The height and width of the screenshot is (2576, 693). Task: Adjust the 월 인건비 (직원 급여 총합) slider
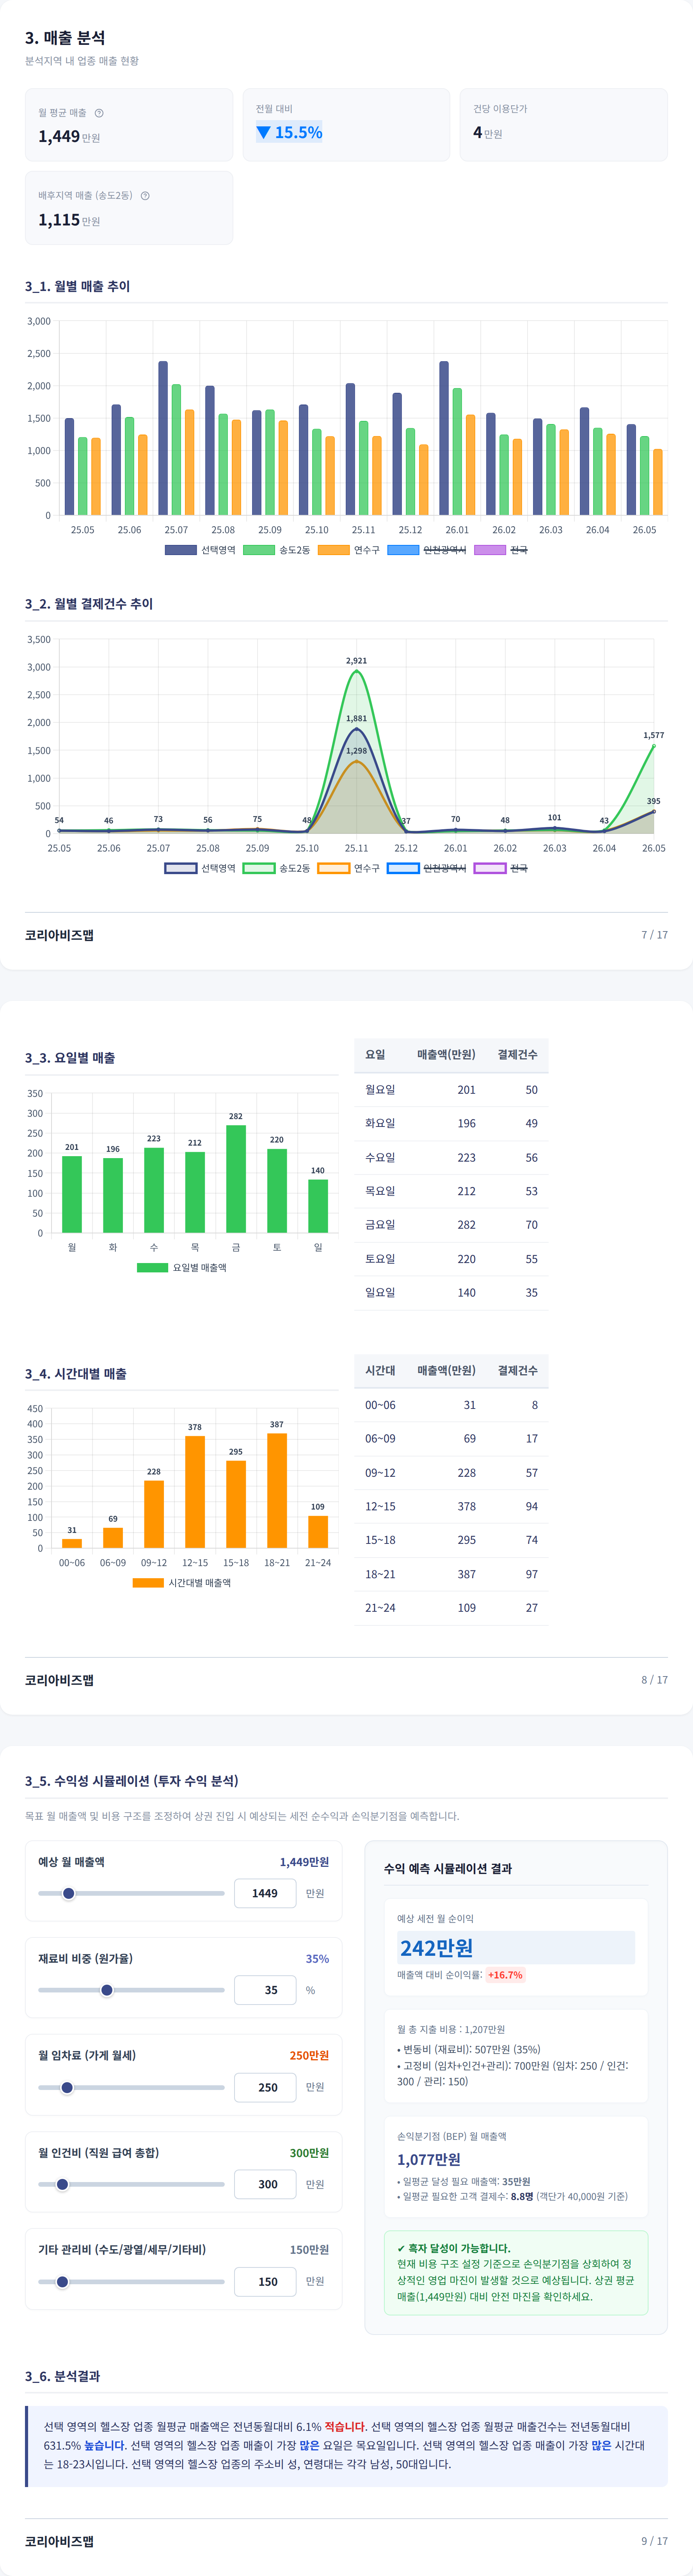tap(131, 2184)
